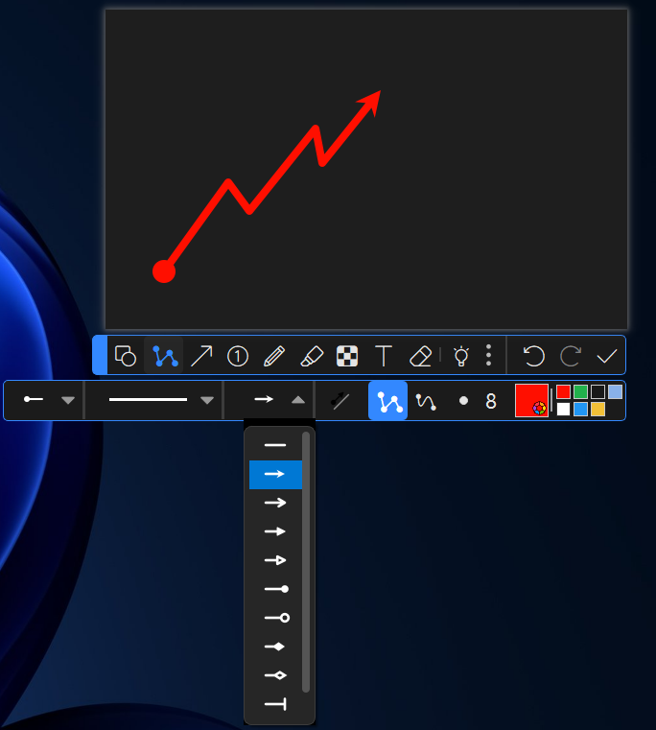
Task: Select the straight arrow tool
Action: (x=201, y=356)
